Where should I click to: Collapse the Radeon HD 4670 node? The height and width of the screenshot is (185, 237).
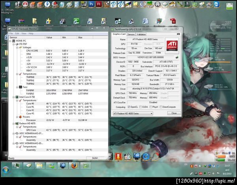tap(13, 123)
